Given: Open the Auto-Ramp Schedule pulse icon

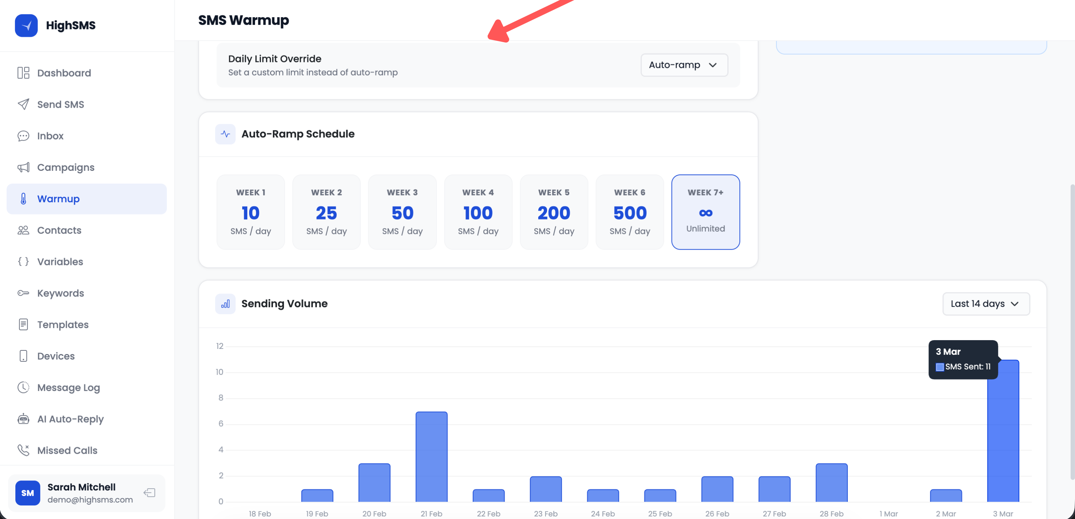Looking at the screenshot, I should coord(225,134).
